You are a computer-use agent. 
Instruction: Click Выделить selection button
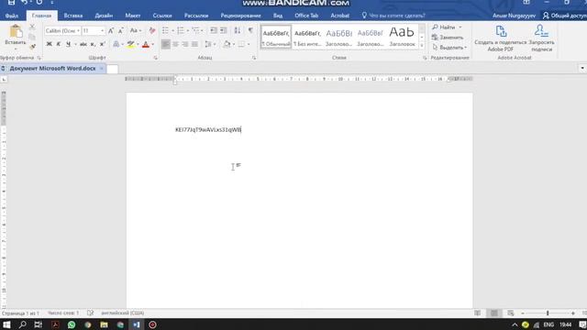(449, 48)
